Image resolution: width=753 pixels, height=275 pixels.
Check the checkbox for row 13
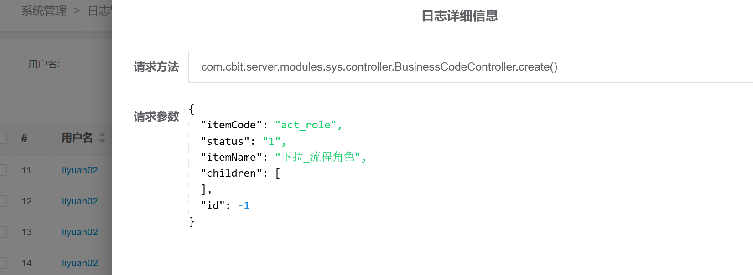[3, 232]
